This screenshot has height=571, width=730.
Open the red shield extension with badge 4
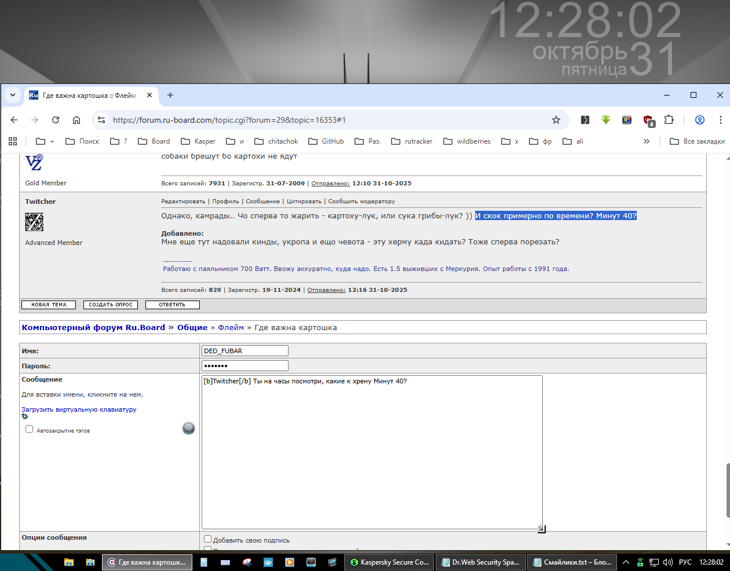tap(648, 120)
